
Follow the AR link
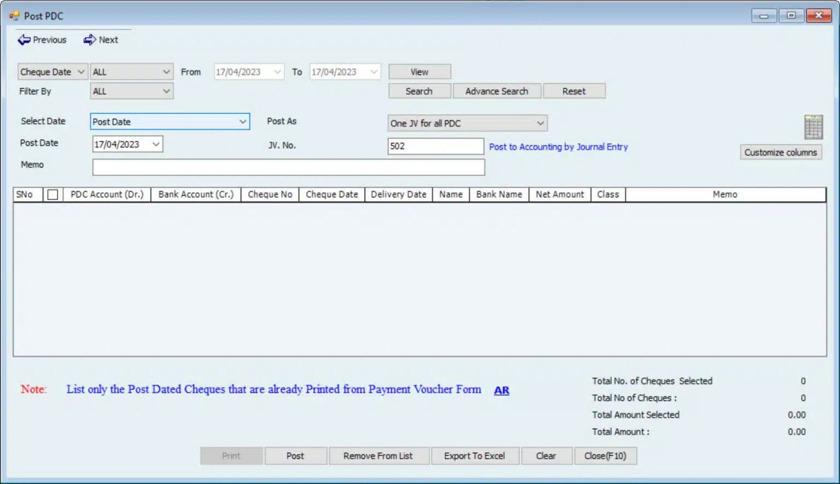[501, 390]
